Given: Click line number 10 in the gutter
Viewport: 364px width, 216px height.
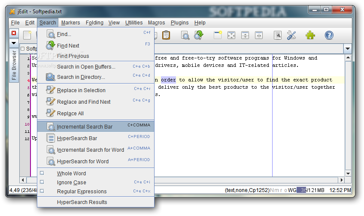Looking at the screenshot, I should (27, 124).
